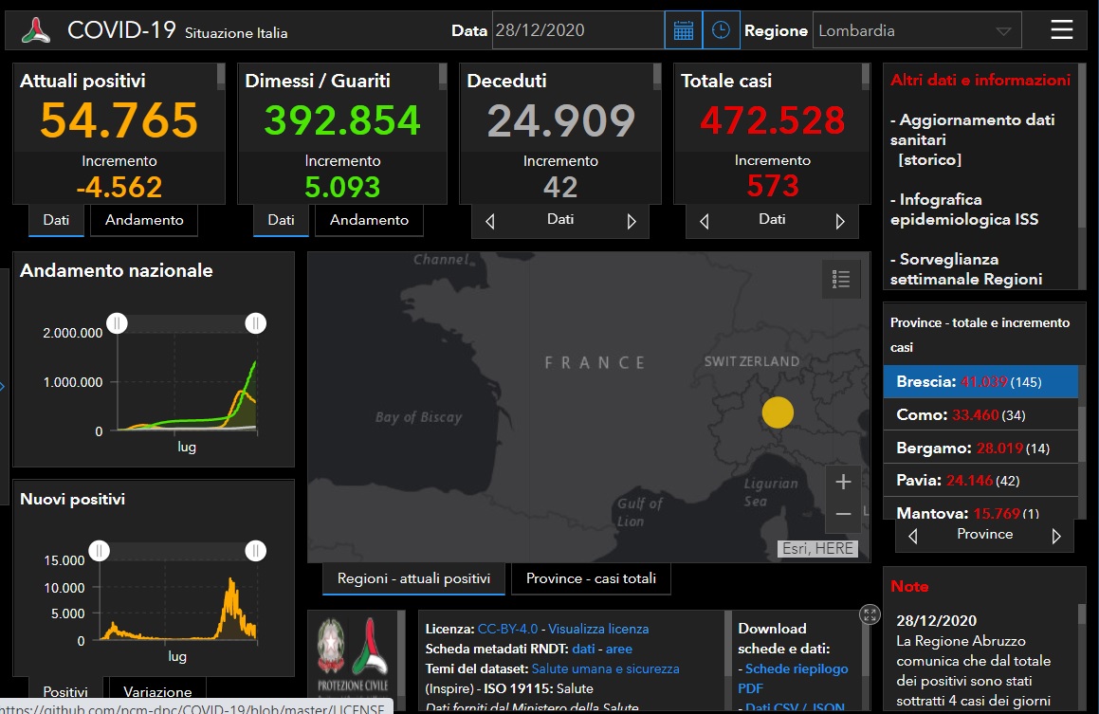This screenshot has width=1099, height=714.
Task: Show next Province list page
Action: [x=1056, y=536]
